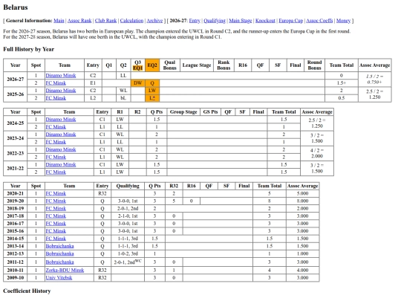This screenshot has width=401, height=301.
Task: Visit the Archive link
Action: pos(154,21)
